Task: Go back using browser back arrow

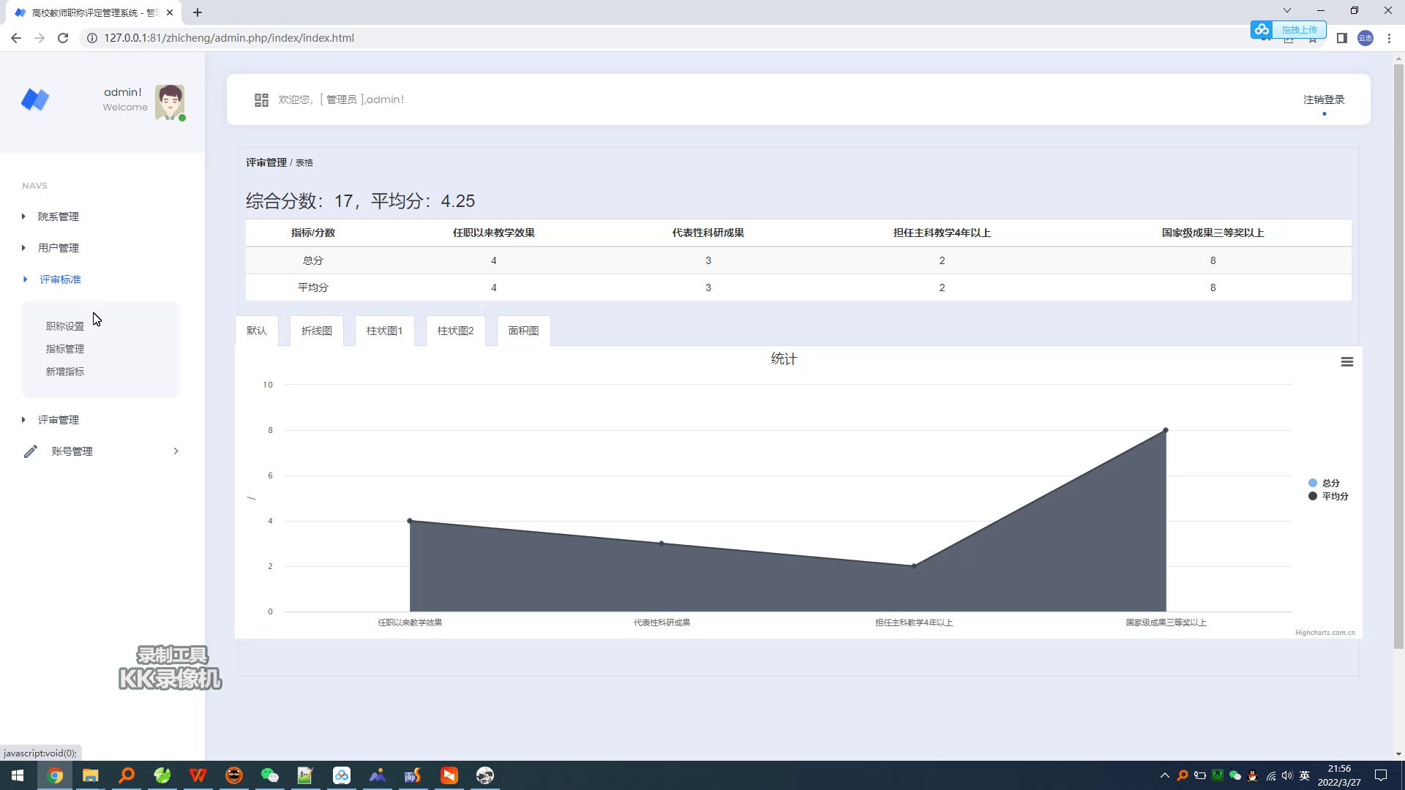Action: (16, 38)
